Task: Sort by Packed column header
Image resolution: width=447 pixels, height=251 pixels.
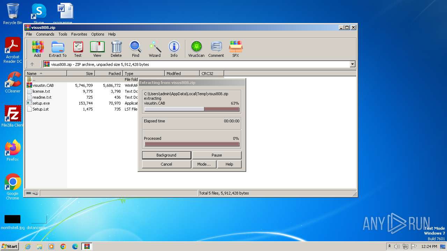Action: pyautogui.click(x=109, y=74)
